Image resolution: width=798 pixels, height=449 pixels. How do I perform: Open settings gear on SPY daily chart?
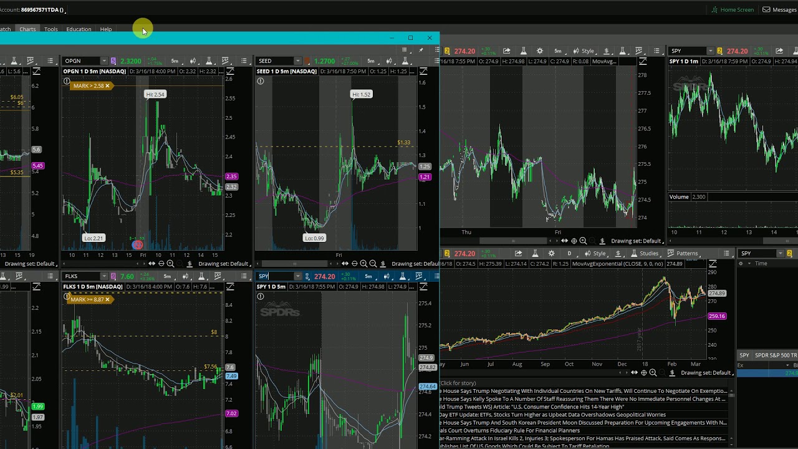(x=551, y=254)
